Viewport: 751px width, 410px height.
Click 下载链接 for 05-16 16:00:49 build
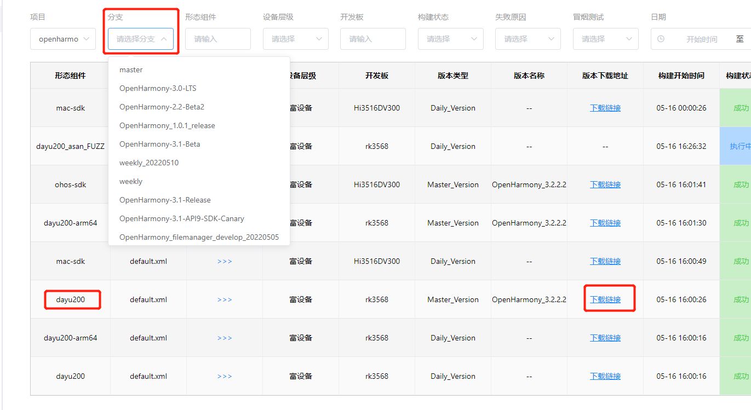(605, 261)
